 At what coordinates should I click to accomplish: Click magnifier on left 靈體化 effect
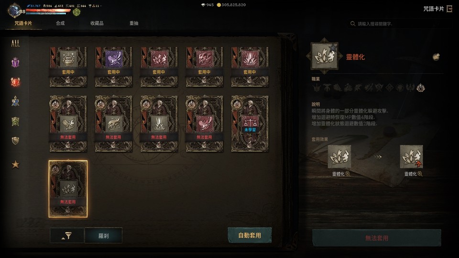[348, 174]
